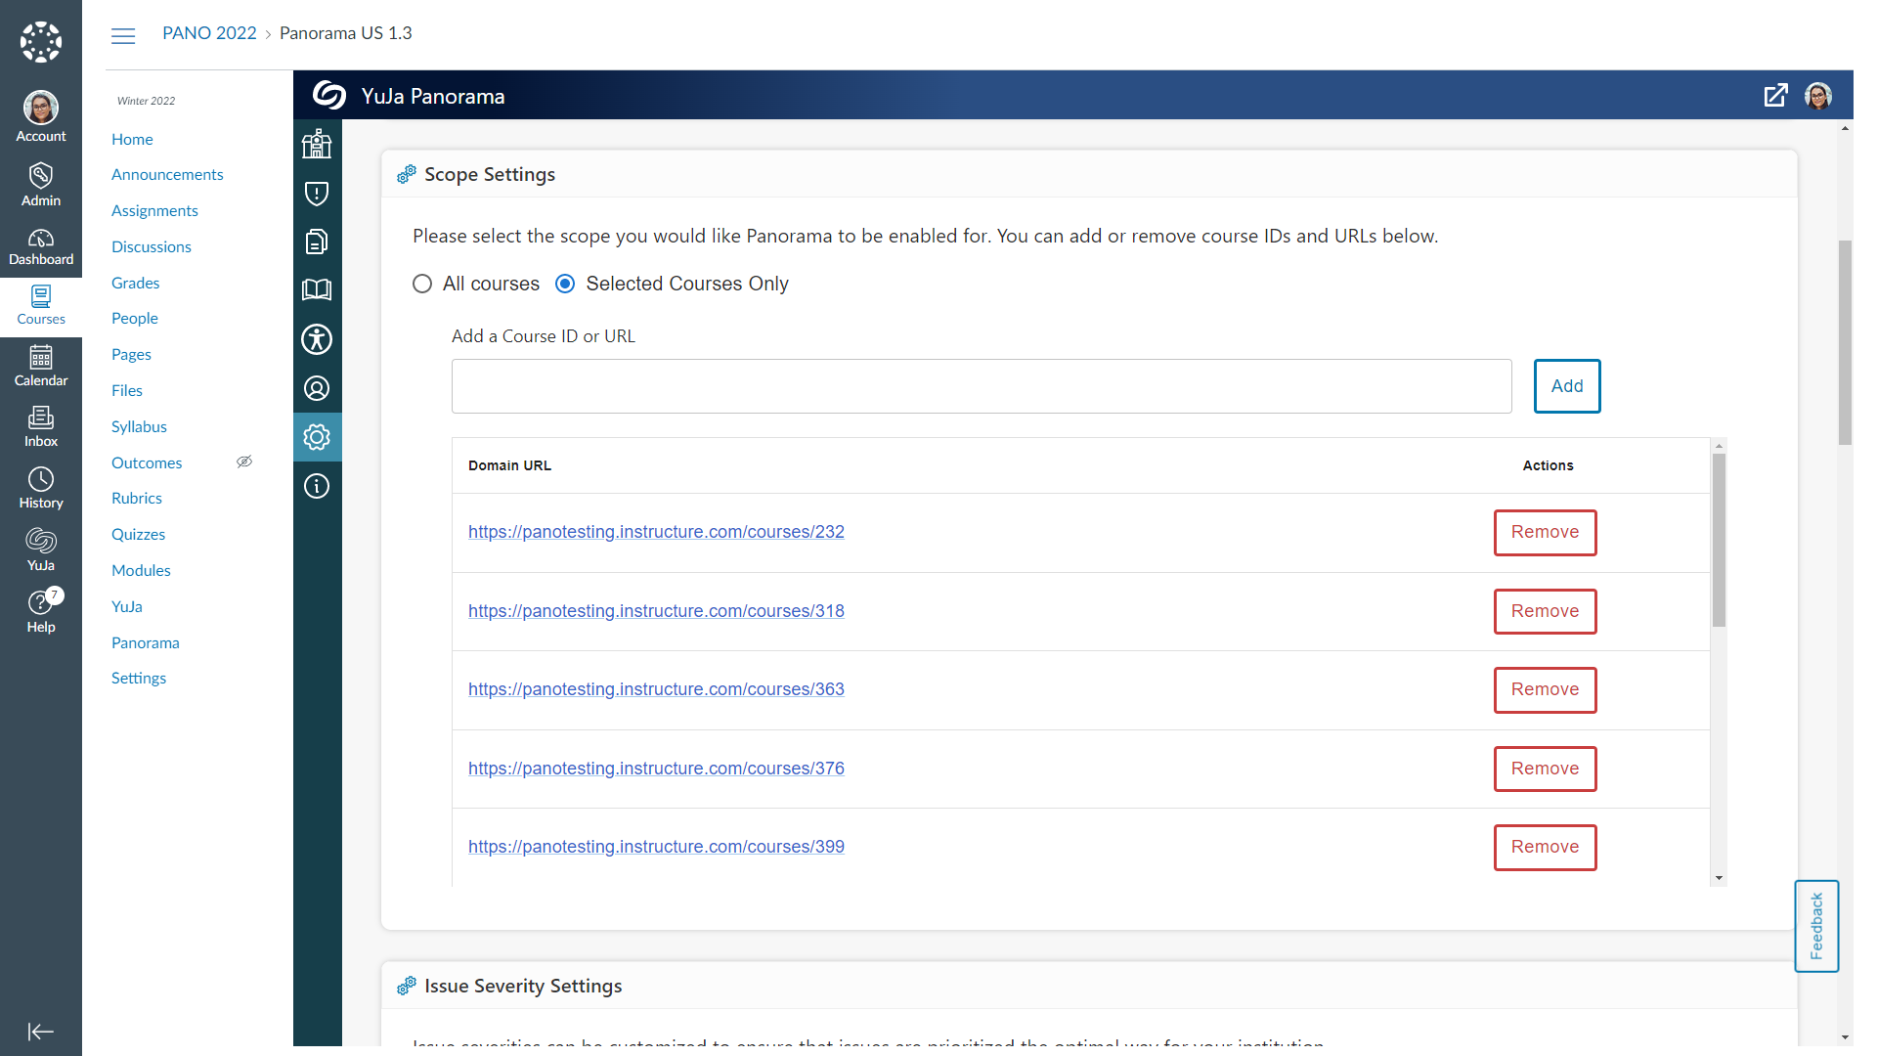Open the PANO 2022 breadcrumb link
This screenshot has width=1877, height=1056.
tap(209, 33)
